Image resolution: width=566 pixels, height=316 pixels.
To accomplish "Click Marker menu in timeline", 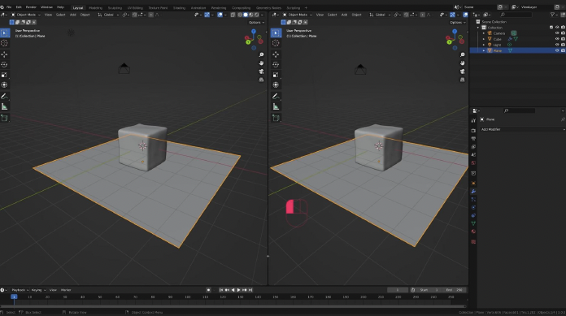I will point(66,290).
